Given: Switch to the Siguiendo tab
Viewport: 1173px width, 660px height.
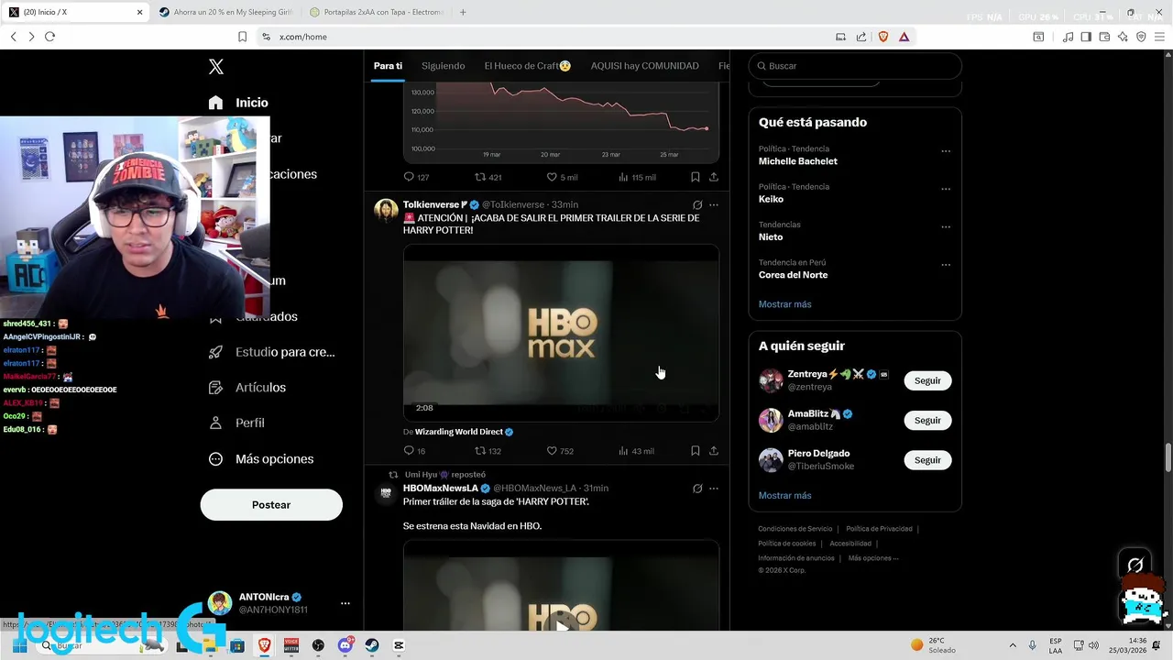Looking at the screenshot, I should [443, 66].
